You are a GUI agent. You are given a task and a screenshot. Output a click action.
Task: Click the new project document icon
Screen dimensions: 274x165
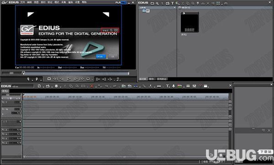coord(39,86)
